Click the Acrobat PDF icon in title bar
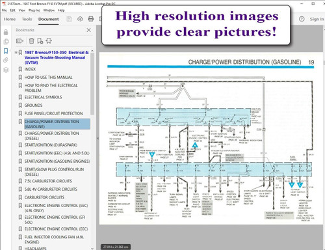The image size is (325, 250). 3,4
